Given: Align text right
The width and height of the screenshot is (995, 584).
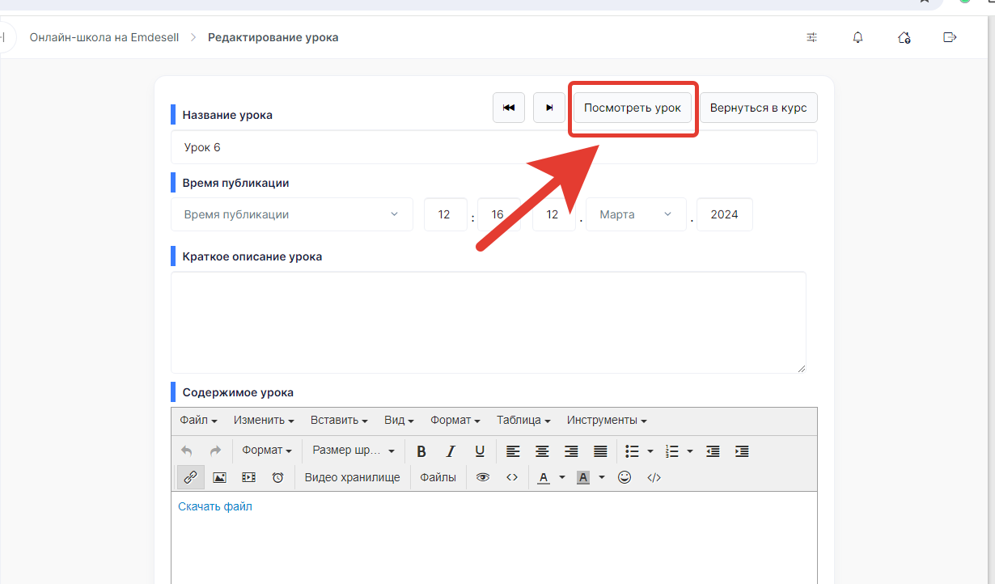Looking at the screenshot, I should pos(571,451).
